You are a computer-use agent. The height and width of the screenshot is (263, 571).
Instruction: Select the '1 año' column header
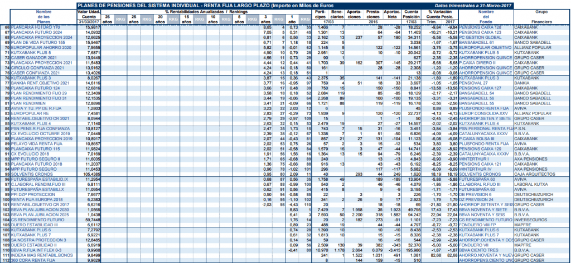292,19
